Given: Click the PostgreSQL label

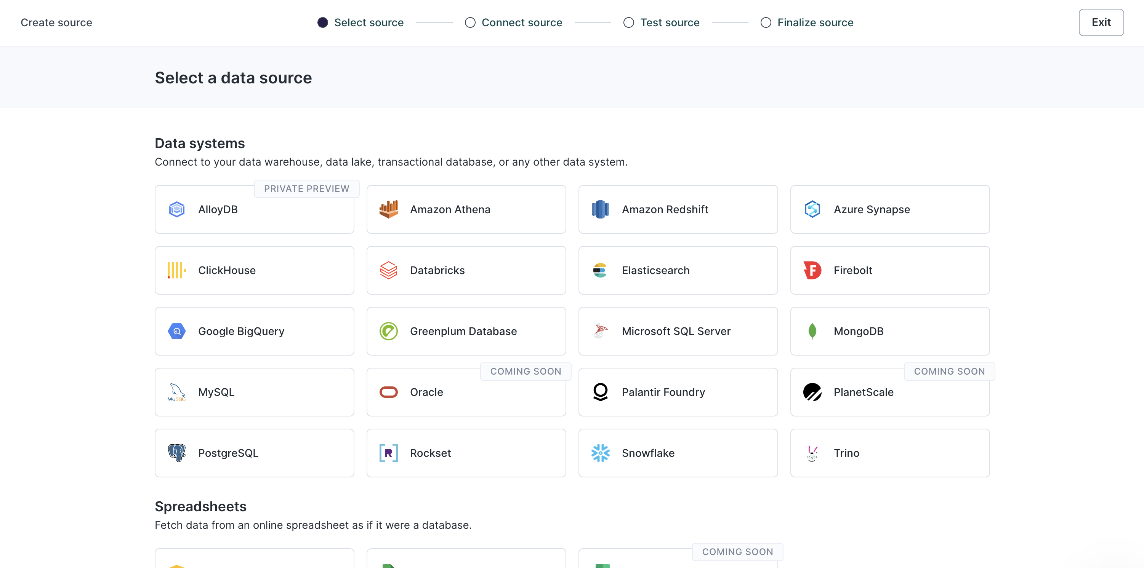Looking at the screenshot, I should [x=228, y=453].
